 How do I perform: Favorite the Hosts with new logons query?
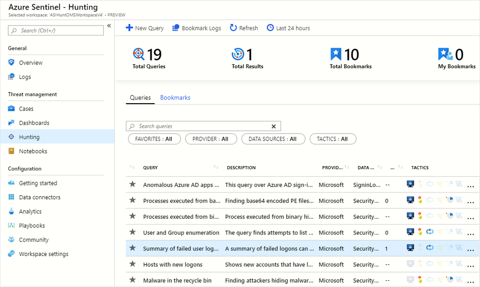click(132, 263)
